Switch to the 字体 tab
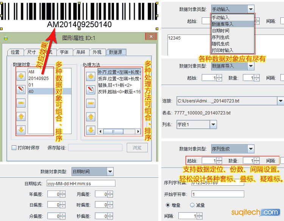The height and width of the screenshot is (221, 284). (65, 52)
